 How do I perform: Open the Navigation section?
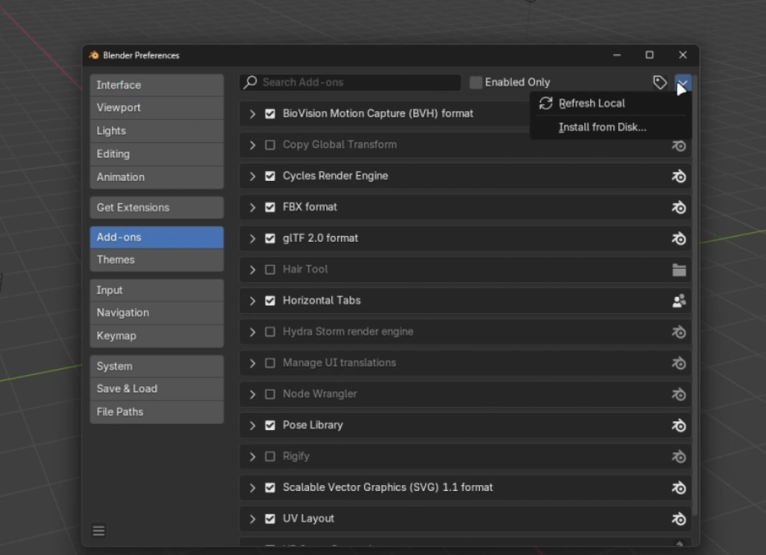(157, 312)
